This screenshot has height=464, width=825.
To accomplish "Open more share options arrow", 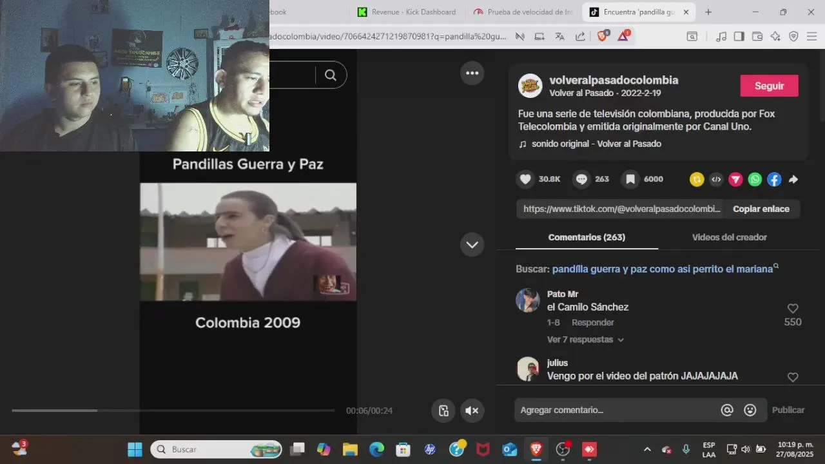I will [793, 180].
